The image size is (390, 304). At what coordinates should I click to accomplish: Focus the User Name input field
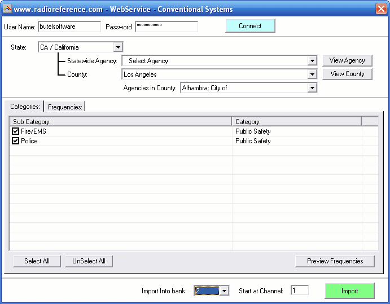[69, 27]
